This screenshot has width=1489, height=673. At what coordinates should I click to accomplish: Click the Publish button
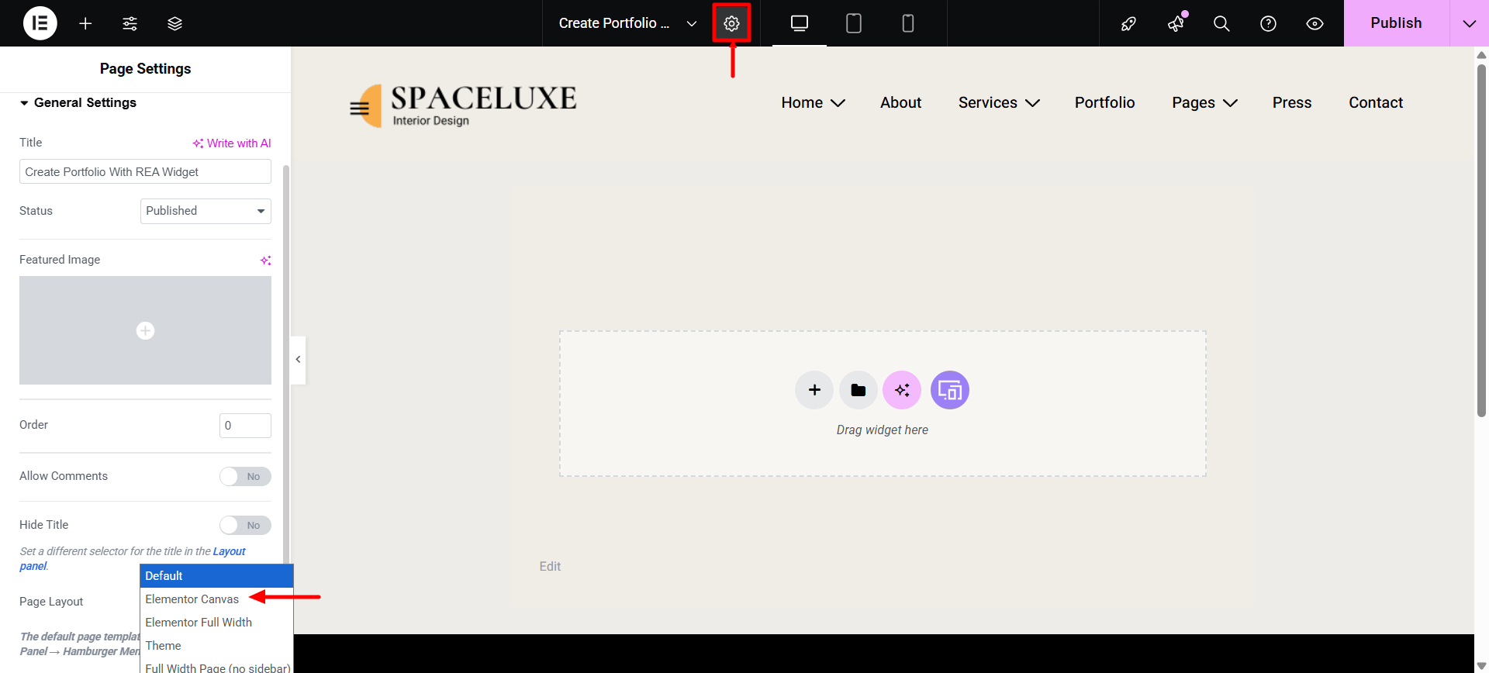1396,23
